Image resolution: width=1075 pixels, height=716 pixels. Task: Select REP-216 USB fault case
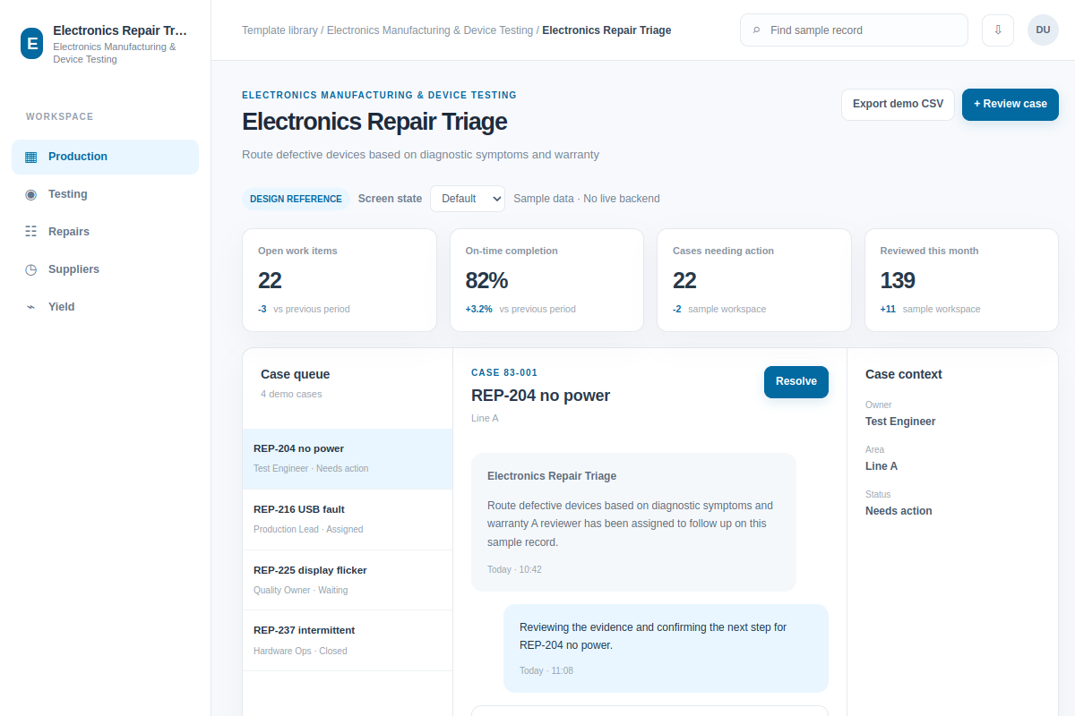tap(348, 519)
